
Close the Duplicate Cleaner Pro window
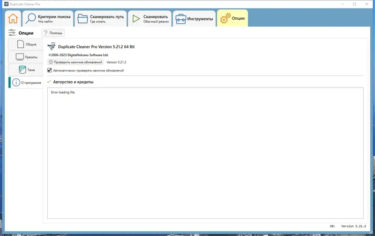tap(367, 4)
